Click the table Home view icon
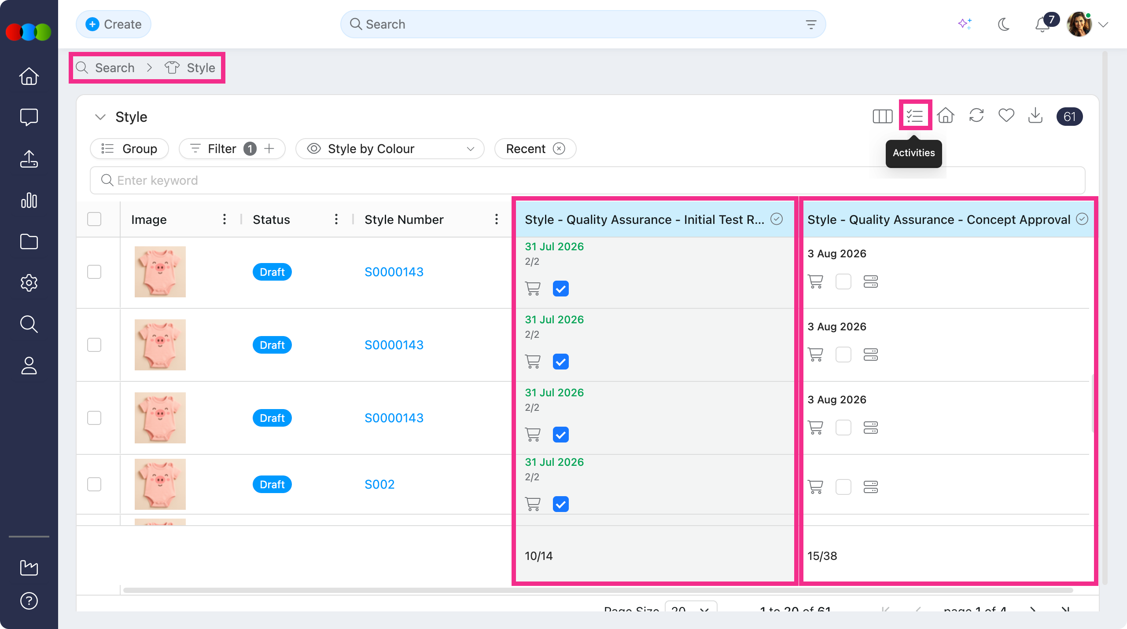Image resolution: width=1127 pixels, height=629 pixels. 946,116
